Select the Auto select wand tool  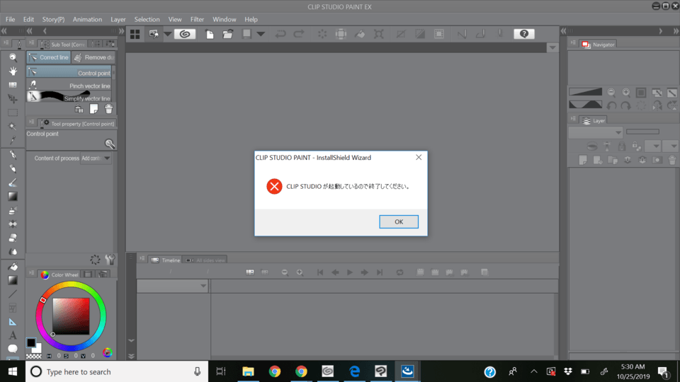tap(13, 127)
